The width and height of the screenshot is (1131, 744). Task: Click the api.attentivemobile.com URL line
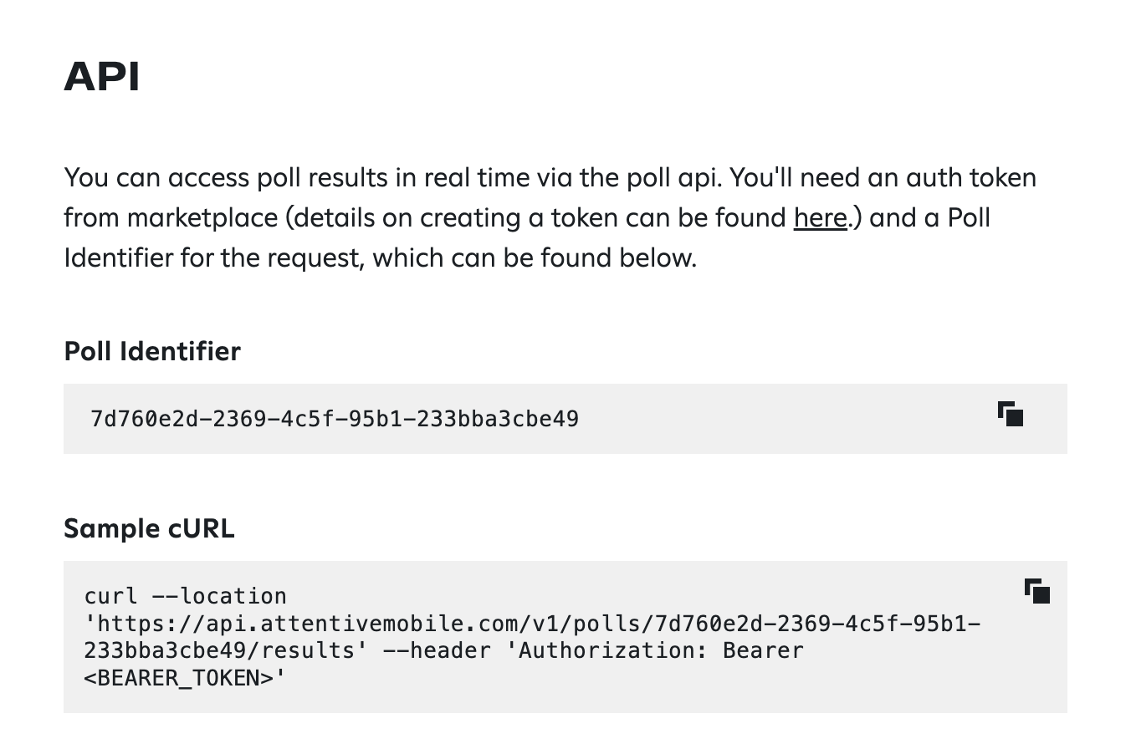[532, 624]
